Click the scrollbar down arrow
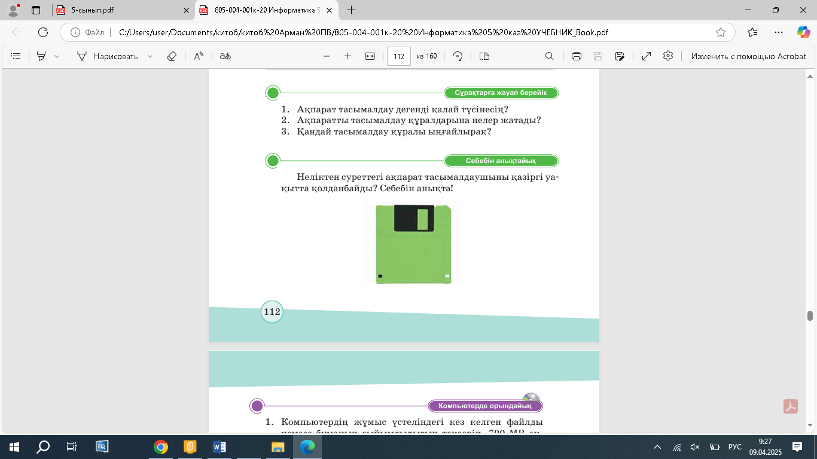This screenshot has width=817, height=459. pyautogui.click(x=810, y=425)
